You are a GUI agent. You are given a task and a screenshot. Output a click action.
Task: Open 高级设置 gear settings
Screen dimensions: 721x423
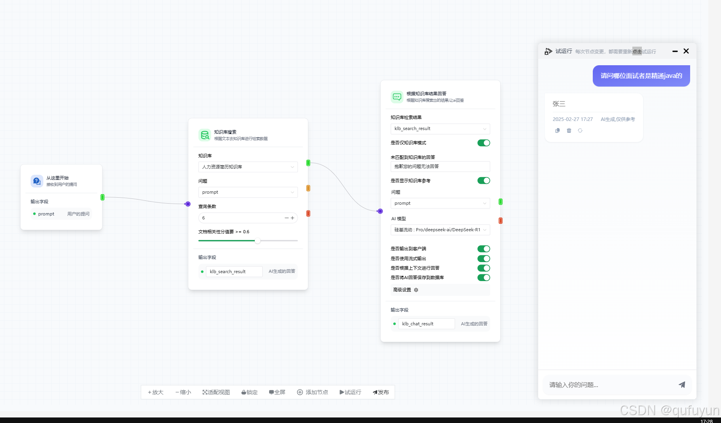coord(416,290)
